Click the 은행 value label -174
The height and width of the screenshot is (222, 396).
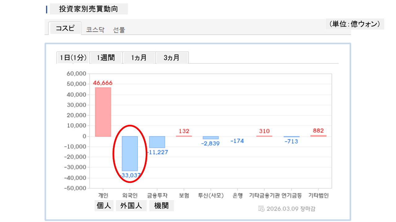(x=237, y=141)
